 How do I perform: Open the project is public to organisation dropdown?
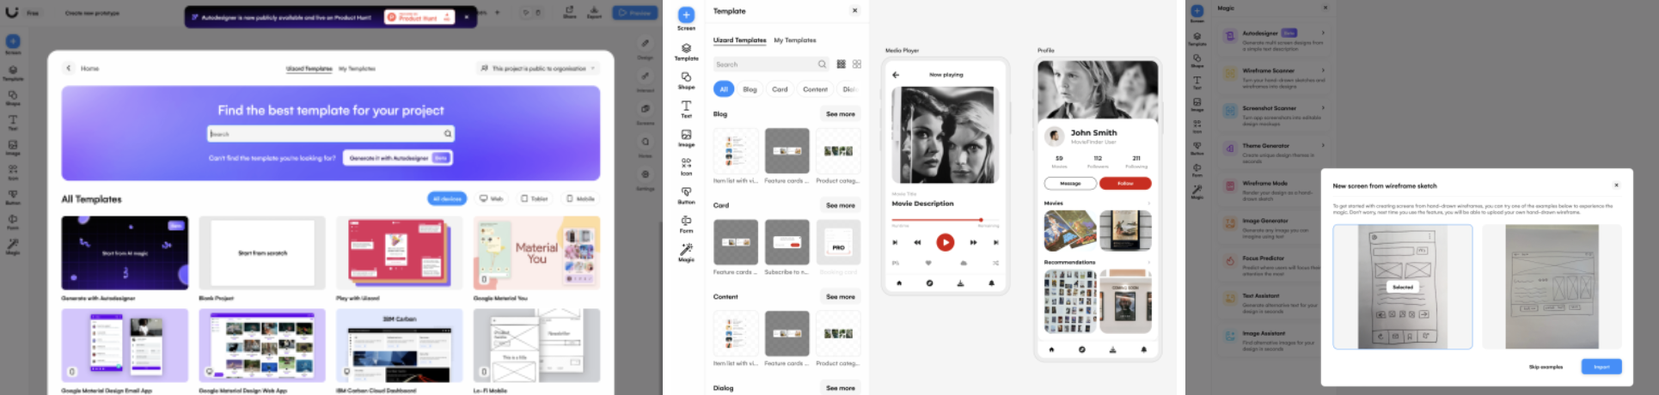point(538,68)
